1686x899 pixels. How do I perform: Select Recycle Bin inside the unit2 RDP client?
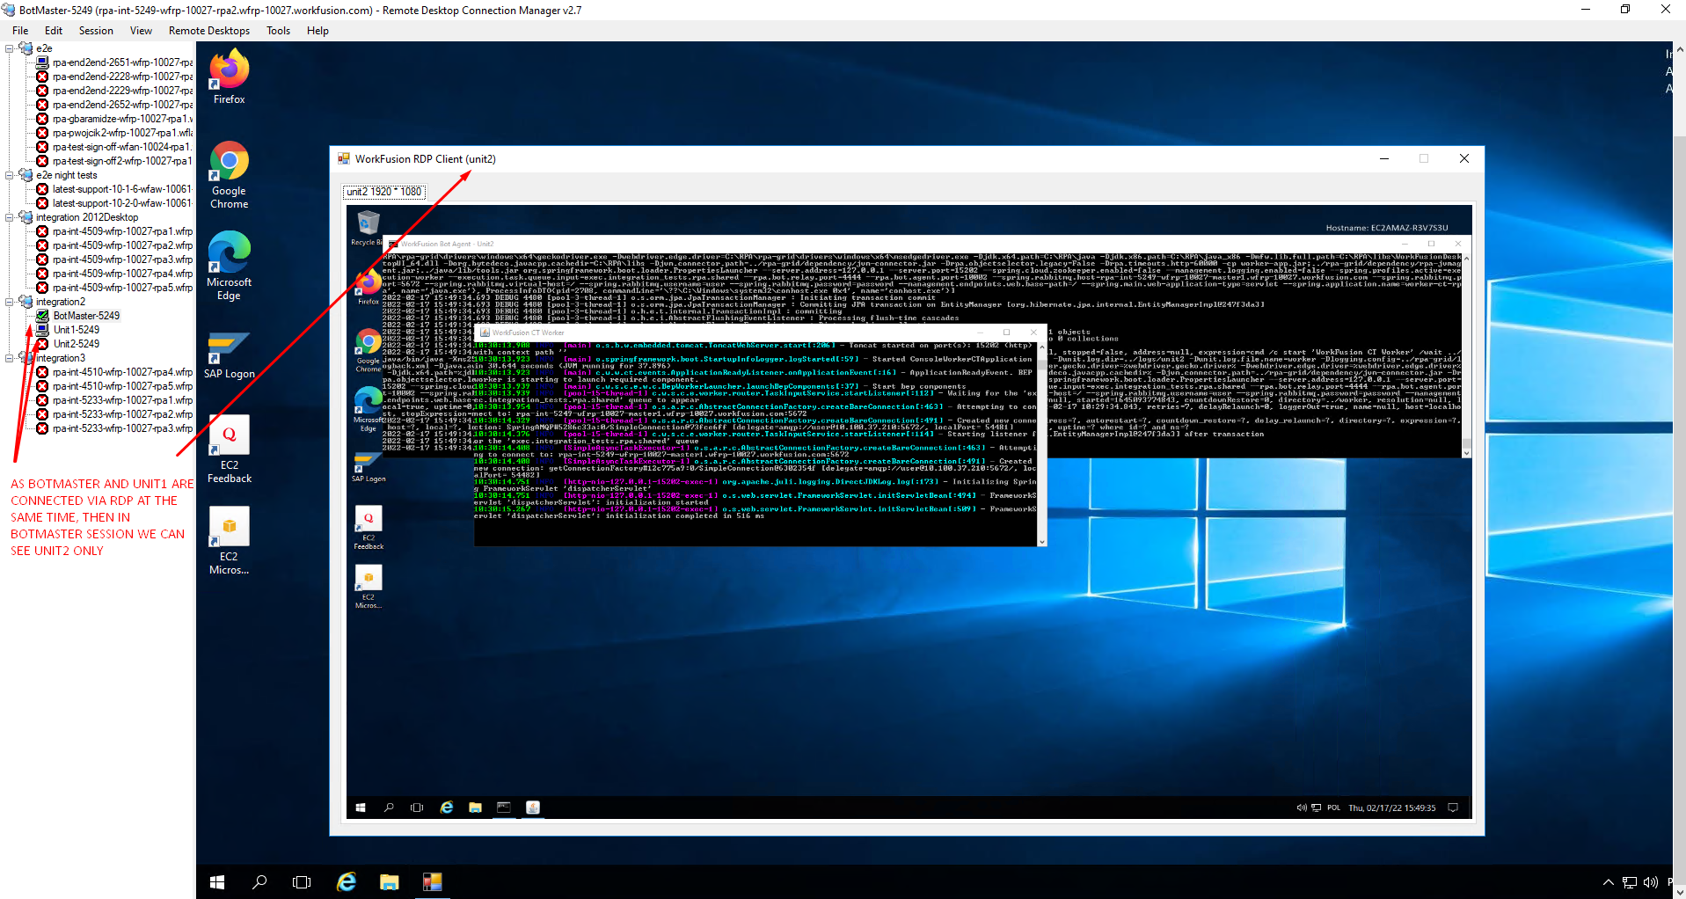[x=368, y=229]
